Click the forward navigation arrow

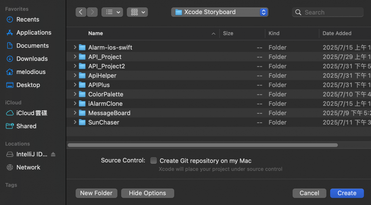(92, 12)
